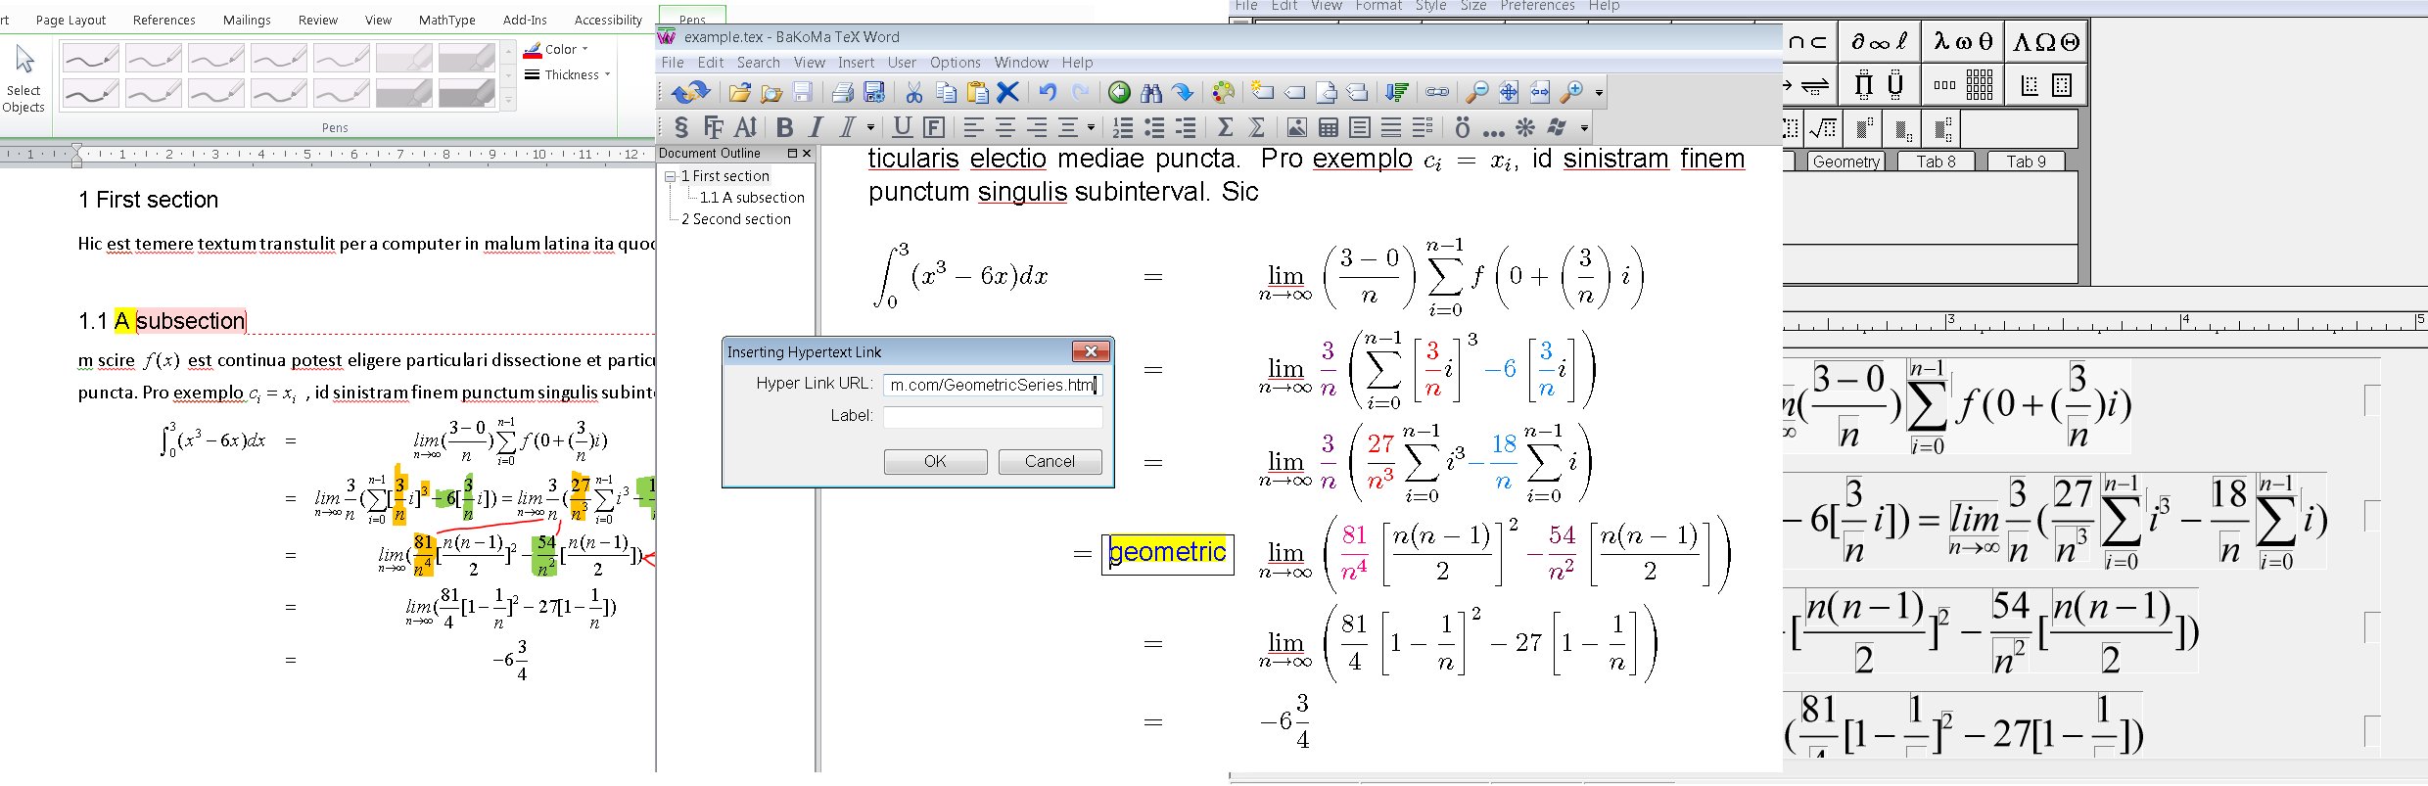2428x786 pixels.
Task: Click the binoculars Find icon
Action: (1151, 93)
